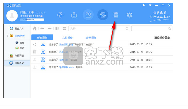Open the 宠物.jpg link
The image size is (188, 109).
pyautogui.click(x=64, y=60)
